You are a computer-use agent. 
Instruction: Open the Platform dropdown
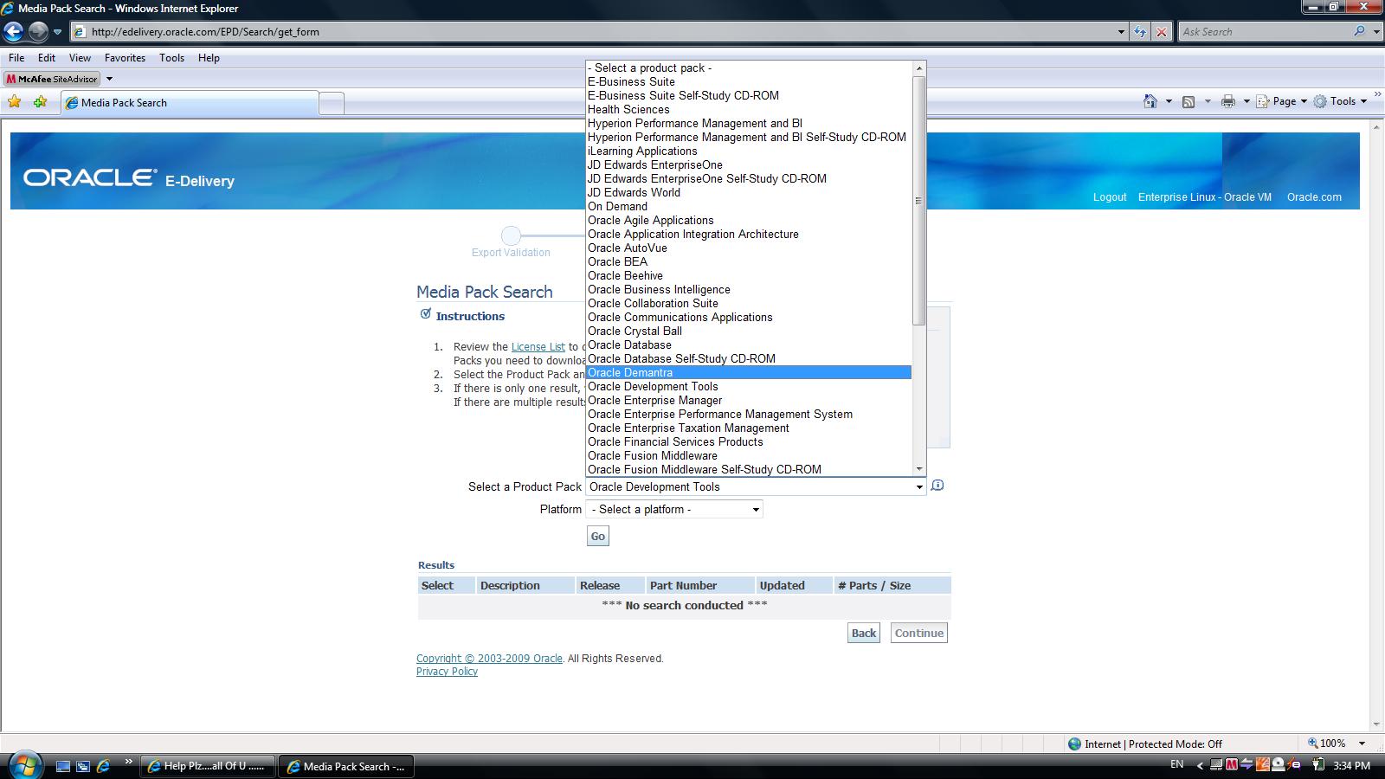pos(674,510)
